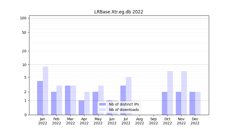Viewport: 232px width, 129px height.
Task: Select the February downloads bar
Action: point(59,100)
